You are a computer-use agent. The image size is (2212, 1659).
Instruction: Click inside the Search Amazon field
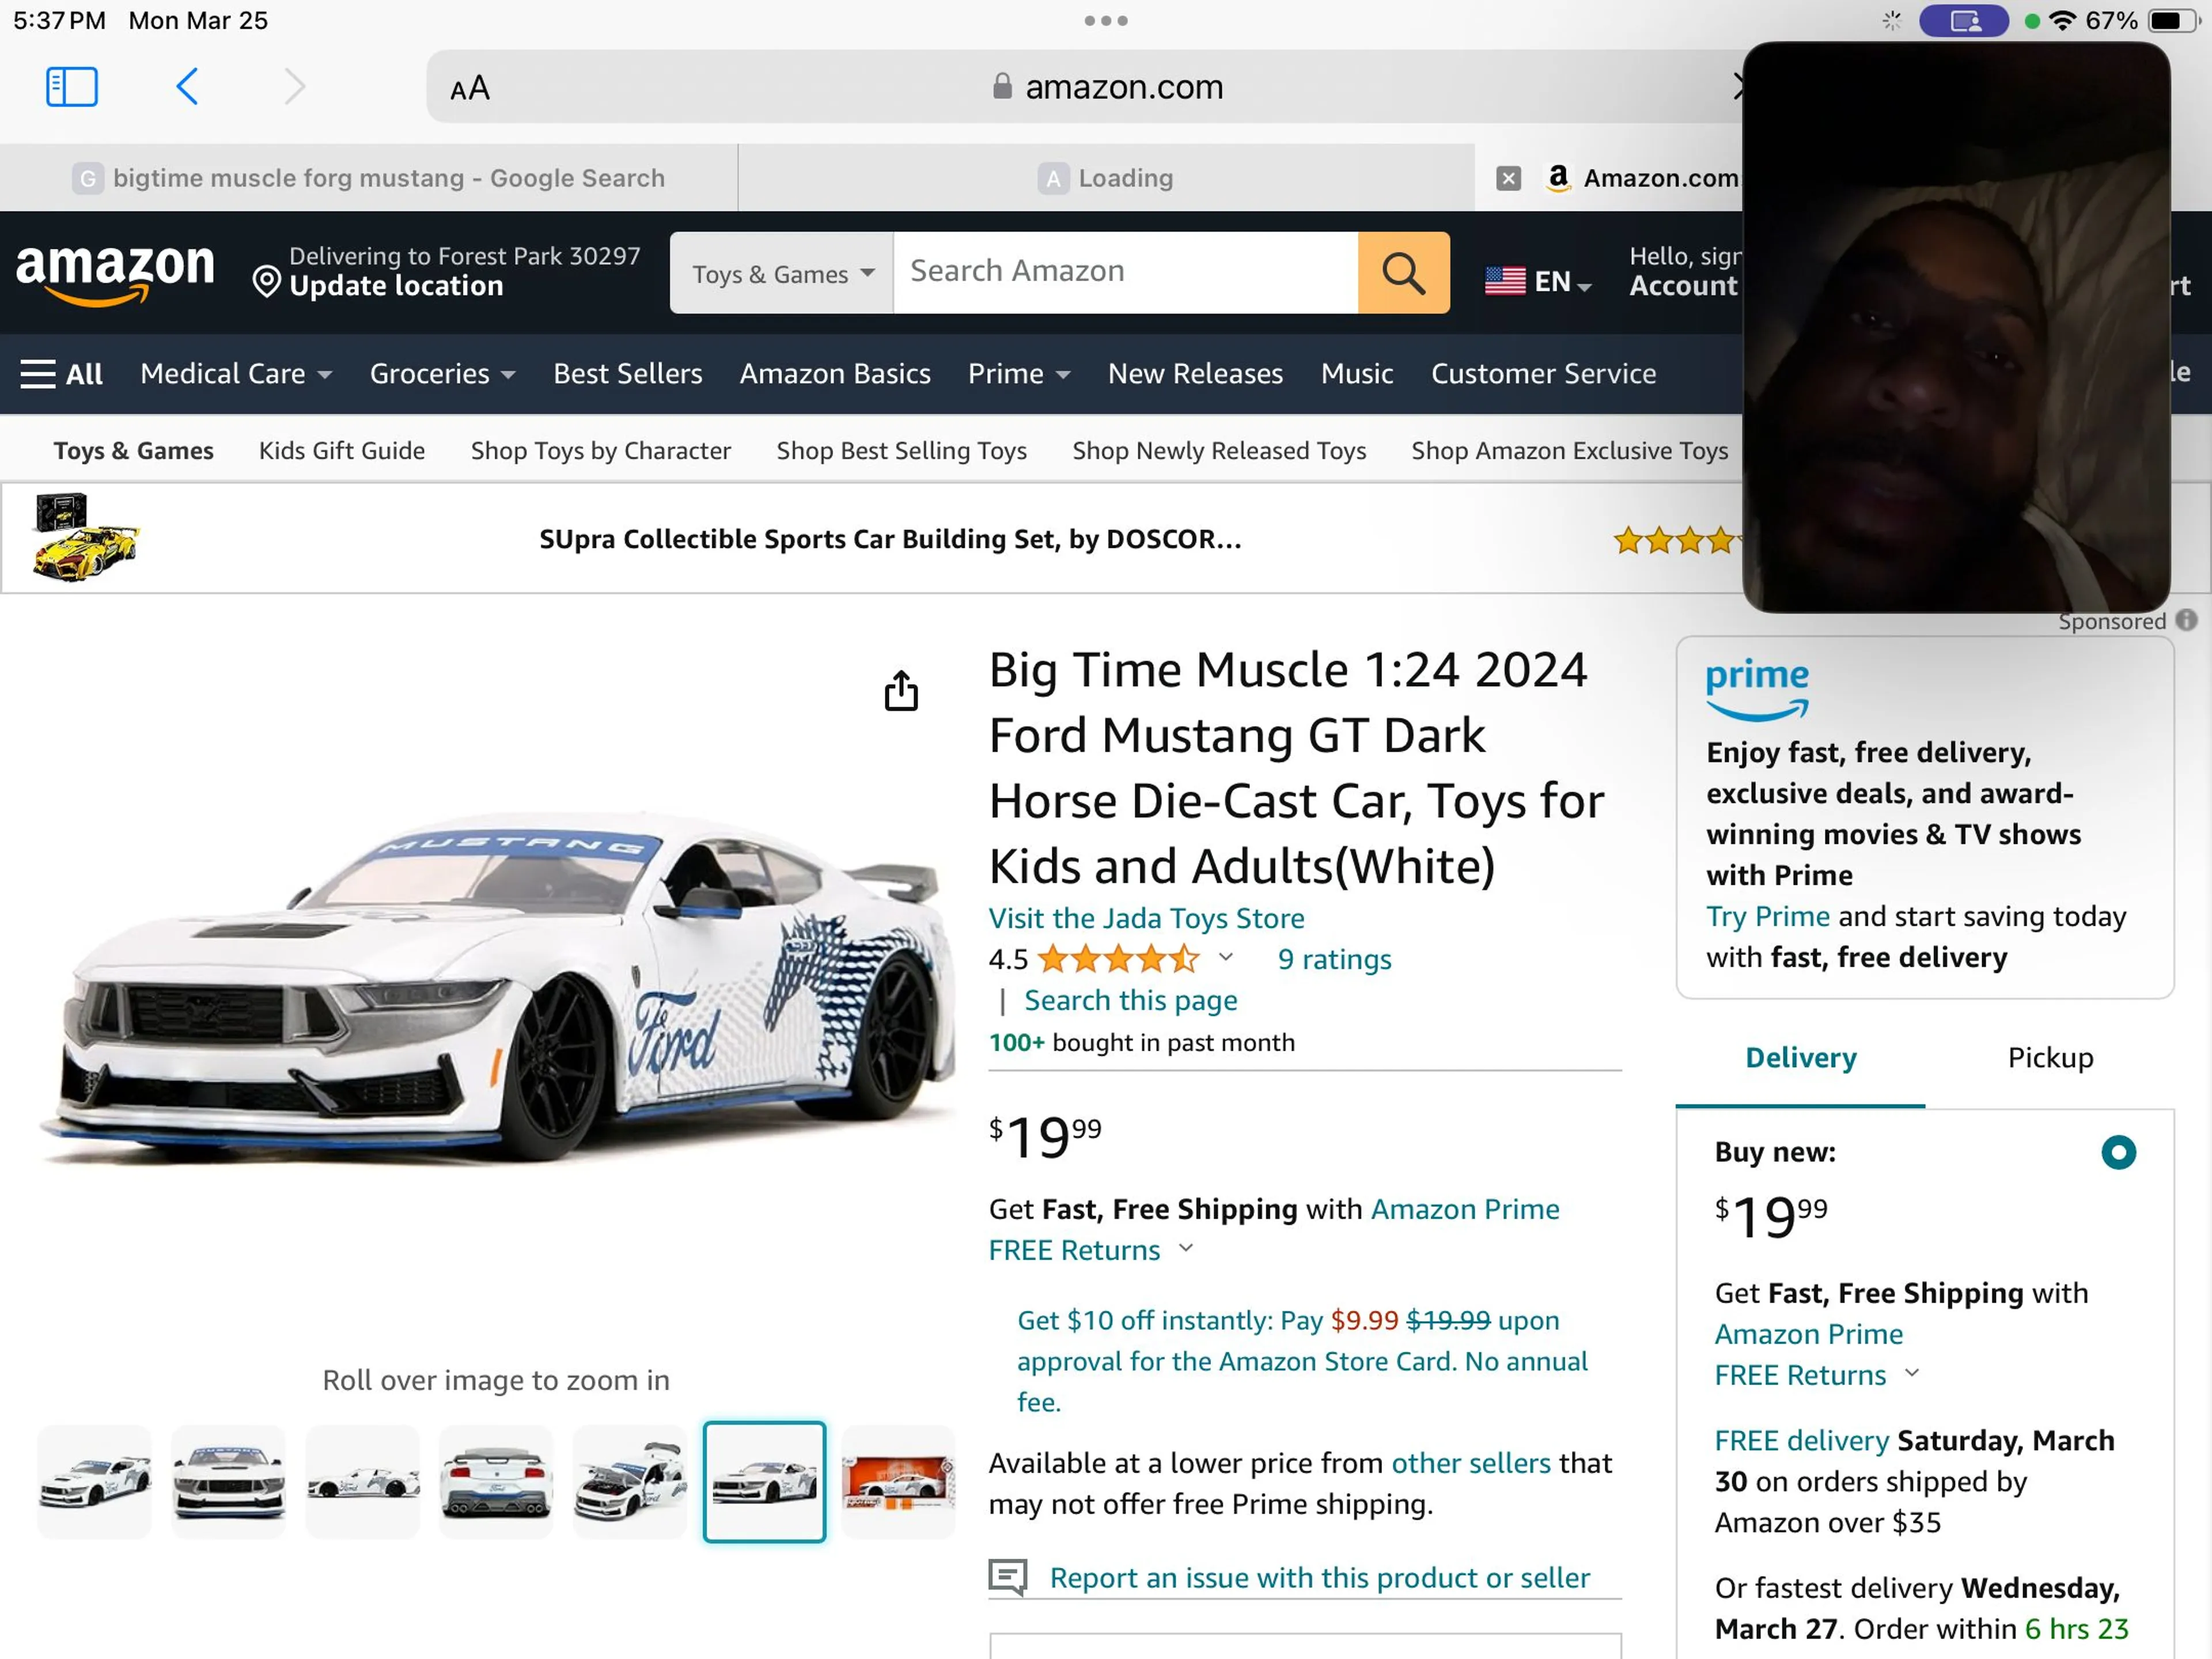pyautogui.click(x=1125, y=273)
